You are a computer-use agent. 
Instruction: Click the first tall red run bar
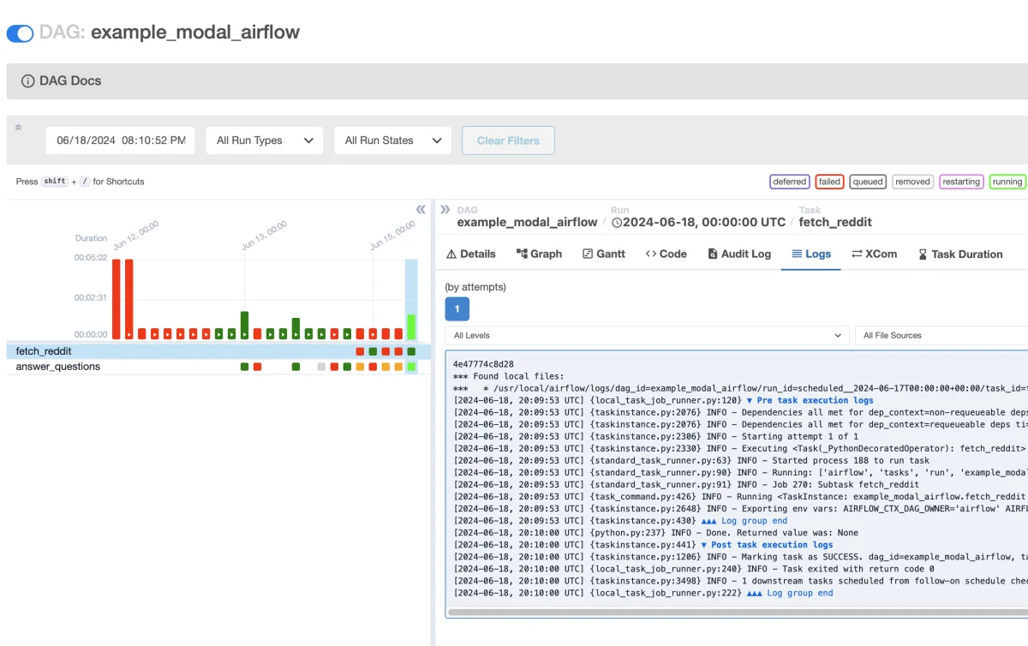pos(117,299)
